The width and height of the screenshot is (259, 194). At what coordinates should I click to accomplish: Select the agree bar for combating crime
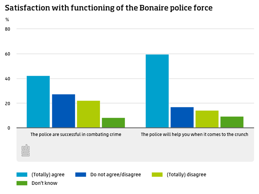38,102
